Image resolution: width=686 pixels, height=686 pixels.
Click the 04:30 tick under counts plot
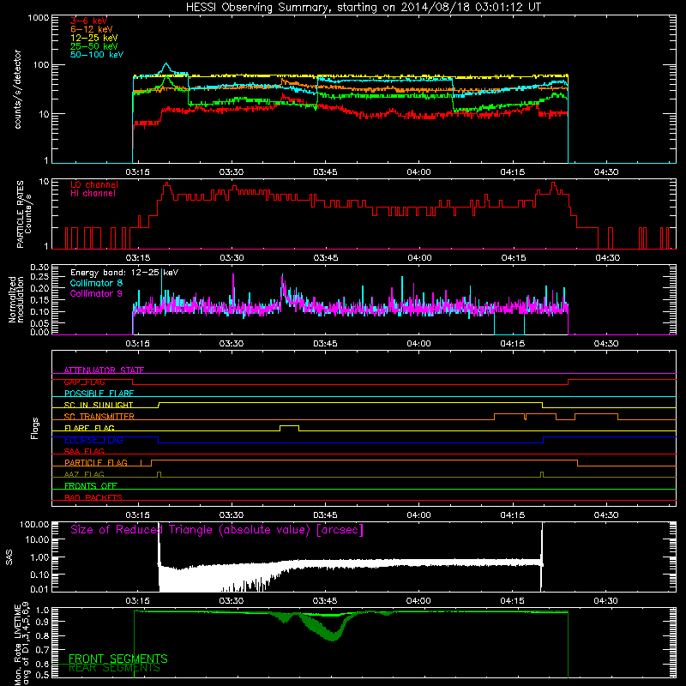(x=606, y=172)
